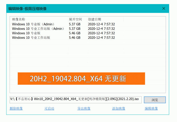
Task: Click the 5.37 GB size of 专业版（Admin）
Action: (75, 24)
